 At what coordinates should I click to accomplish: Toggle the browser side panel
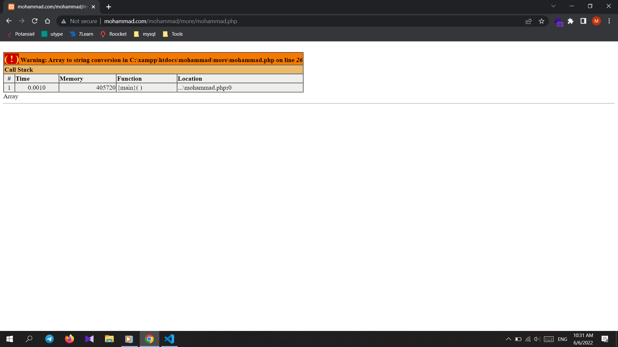[583, 21]
